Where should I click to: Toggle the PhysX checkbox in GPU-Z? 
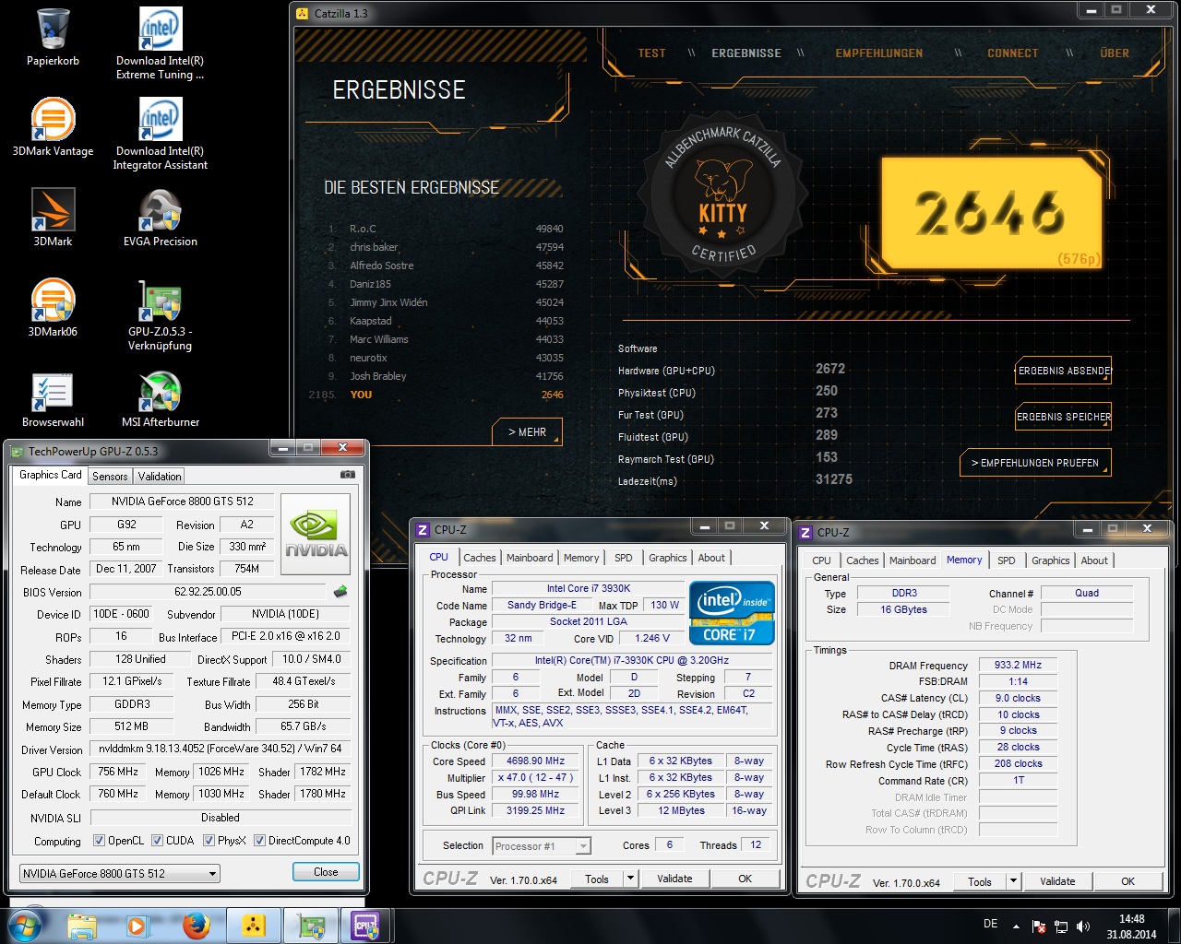click(209, 841)
